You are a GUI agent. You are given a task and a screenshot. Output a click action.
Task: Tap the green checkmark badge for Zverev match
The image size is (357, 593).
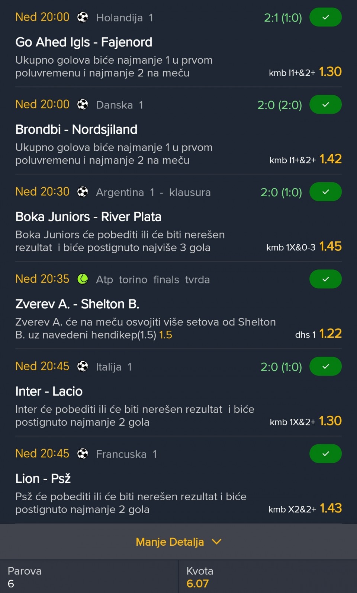pyautogui.click(x=325, y=279)
